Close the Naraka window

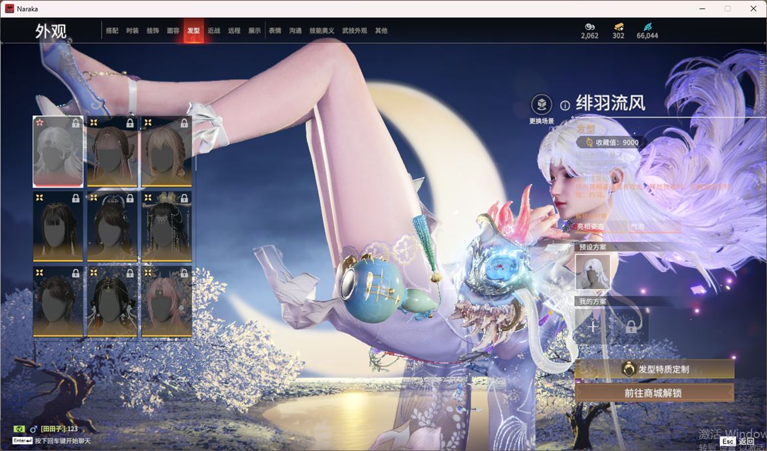tap(753, 9)
